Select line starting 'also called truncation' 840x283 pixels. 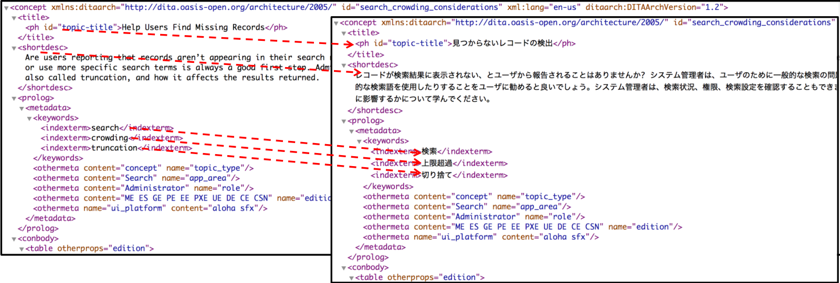[172, 77]
